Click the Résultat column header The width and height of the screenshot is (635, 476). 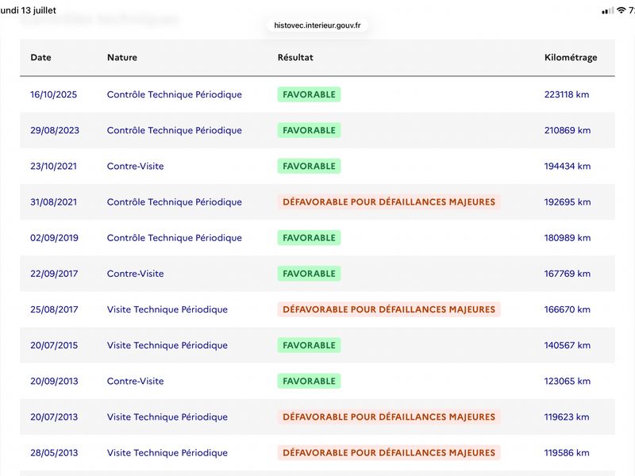(295, 57)
